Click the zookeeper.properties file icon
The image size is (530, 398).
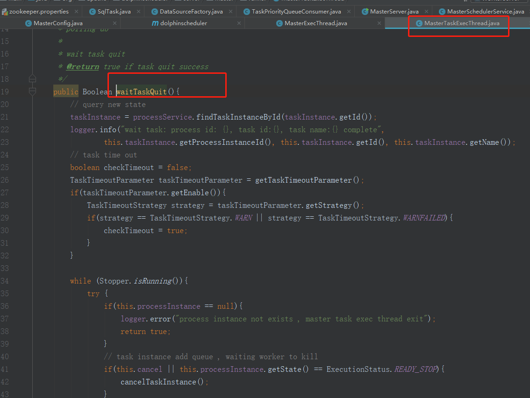coord(5,12)
